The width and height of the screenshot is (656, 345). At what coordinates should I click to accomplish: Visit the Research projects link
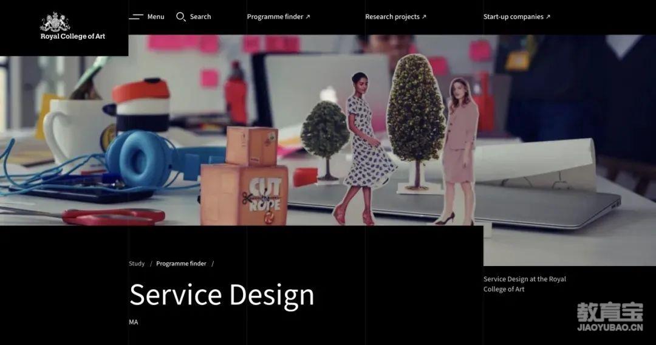(395, 17)
